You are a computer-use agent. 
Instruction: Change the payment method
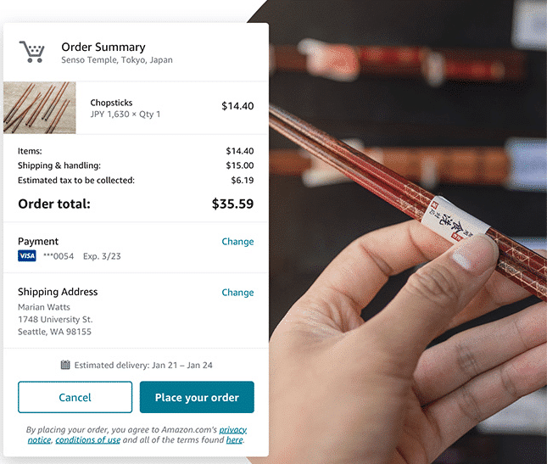coord(237,242)
